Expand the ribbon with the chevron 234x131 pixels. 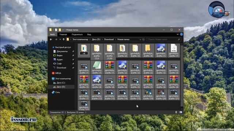(x=178, y=34)
